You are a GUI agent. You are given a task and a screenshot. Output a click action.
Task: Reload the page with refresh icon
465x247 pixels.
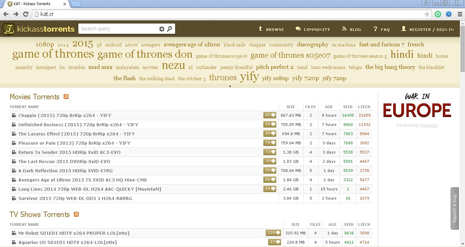click(x=26, y=14)
